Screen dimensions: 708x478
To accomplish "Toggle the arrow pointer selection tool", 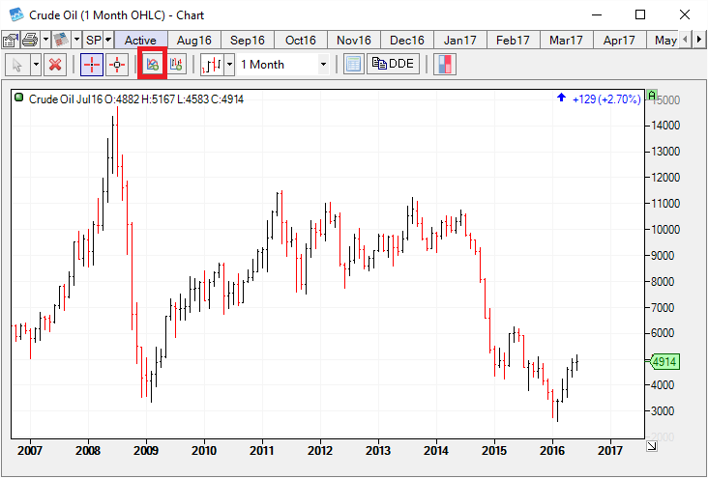I will pyautogui.click(x=16, y=65).
